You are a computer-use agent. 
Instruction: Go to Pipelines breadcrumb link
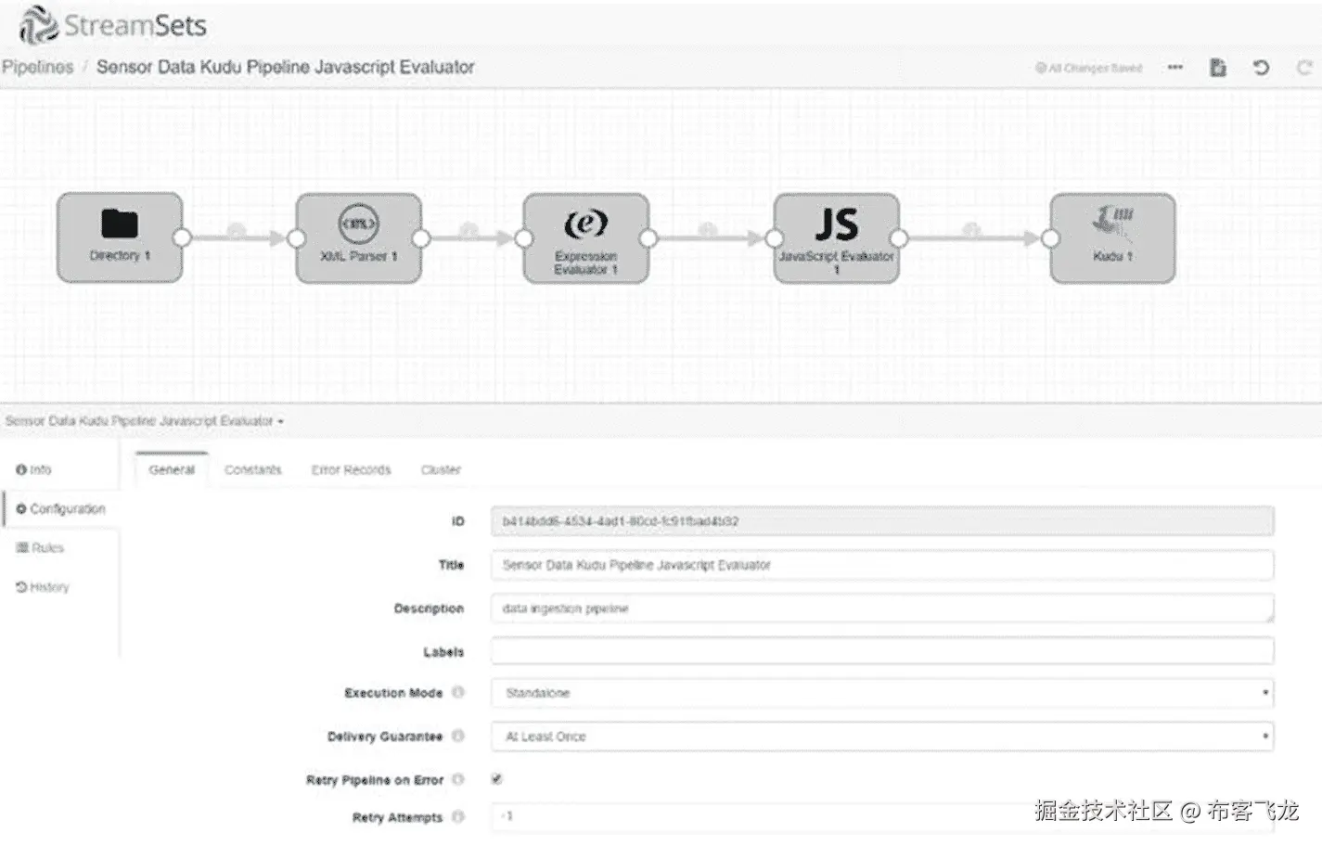click(x=37, y=67)
